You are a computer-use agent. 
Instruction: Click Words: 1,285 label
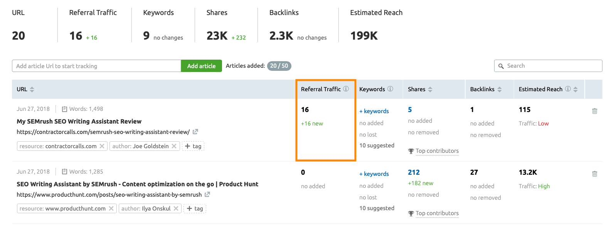coord(82,172)
